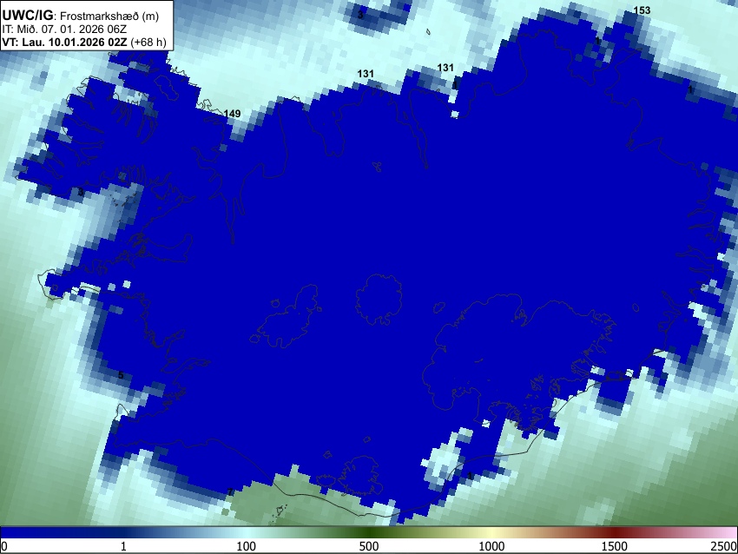738x554 pixels.
Task: Click the 153 value label on the map
Action: coord(642,10)
